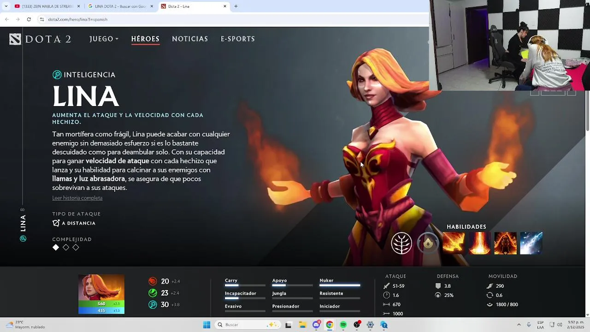Select Light Strike Array ability icon

[x=479, y=243]
